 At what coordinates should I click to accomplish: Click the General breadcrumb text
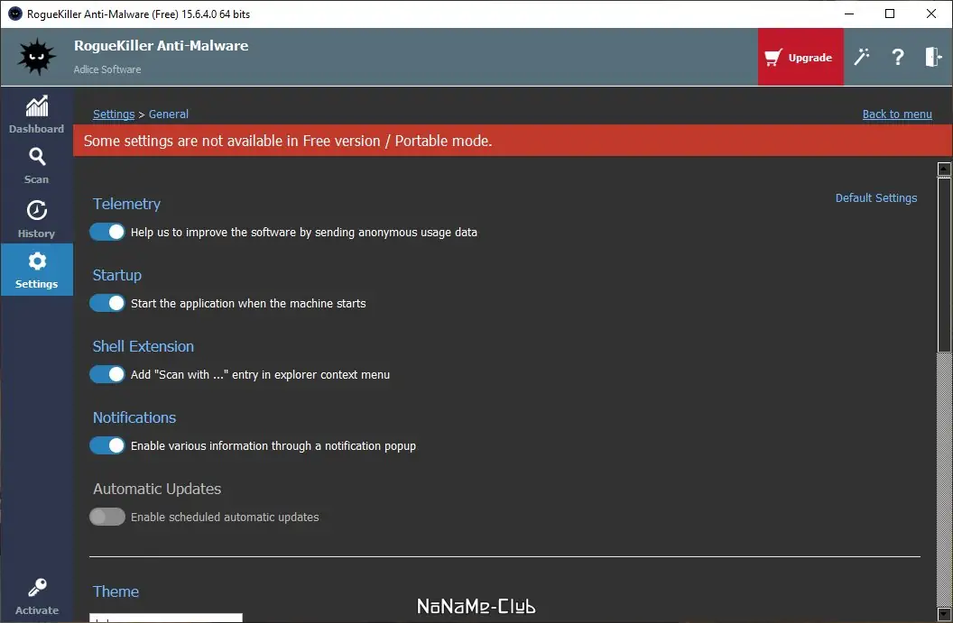pos(169,115)
